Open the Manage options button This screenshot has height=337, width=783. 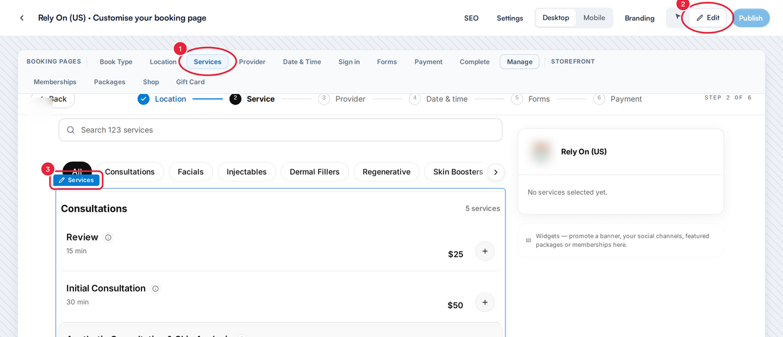tap(519, 61)
